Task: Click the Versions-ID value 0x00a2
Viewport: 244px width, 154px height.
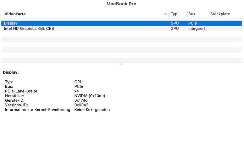Action: click(x=81, y=105)
